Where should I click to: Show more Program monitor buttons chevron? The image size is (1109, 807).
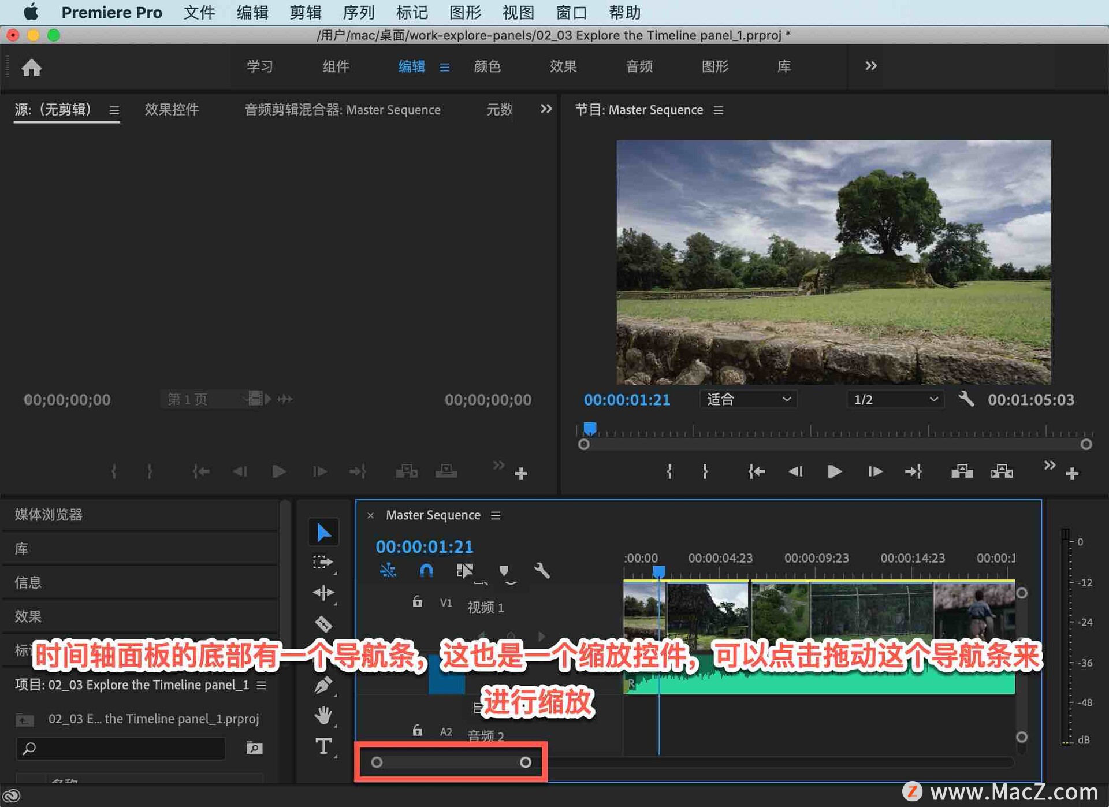point(1050,465)
